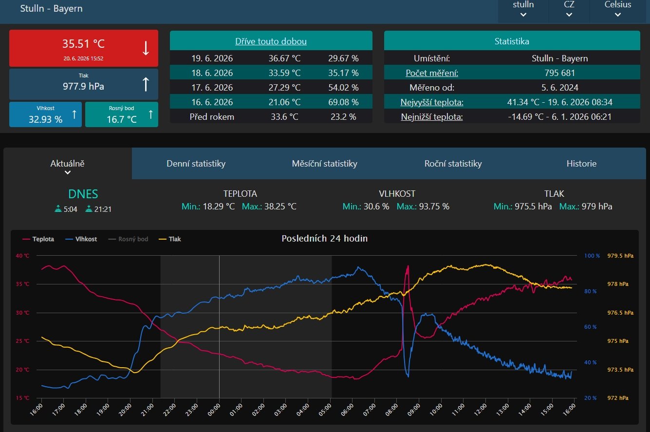Switch to the Denní statistiky tab

click(196, 164)
